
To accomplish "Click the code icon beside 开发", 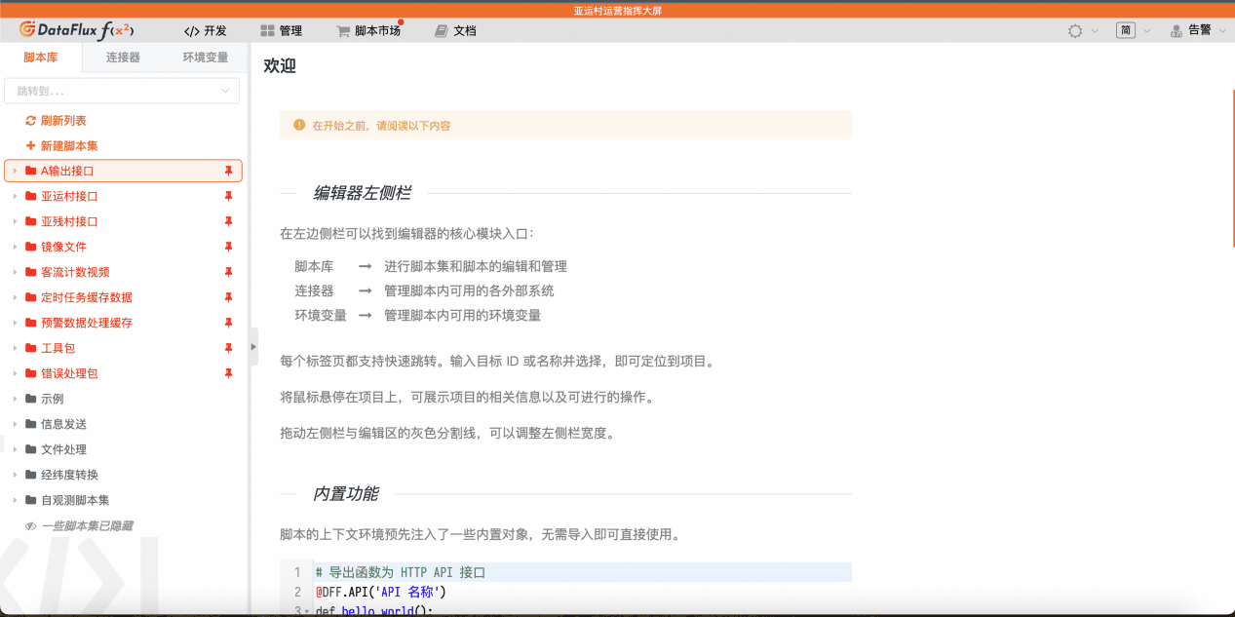I will (191, 31).
